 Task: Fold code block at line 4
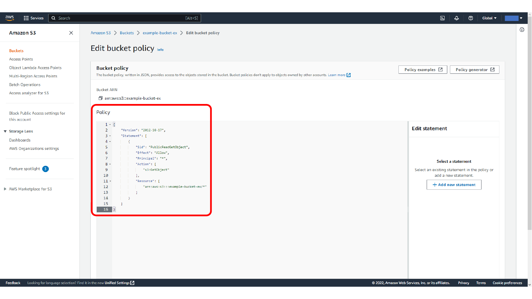(x=110, y=142)
